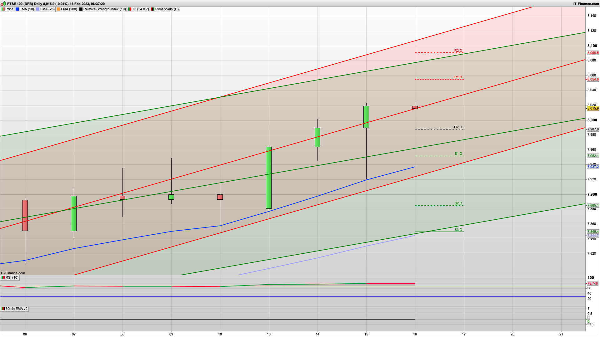Click the current price tag 8,015.9
Image resolution: width=600 pixels, height=337 pixels.
pyautogui.click(x=593, y=109)
